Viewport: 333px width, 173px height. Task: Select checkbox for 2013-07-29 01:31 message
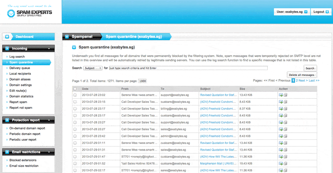(x=75, y=150)
